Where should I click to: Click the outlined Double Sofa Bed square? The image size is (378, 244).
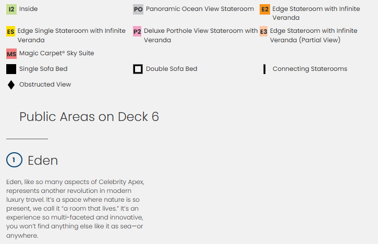(138, 69)
